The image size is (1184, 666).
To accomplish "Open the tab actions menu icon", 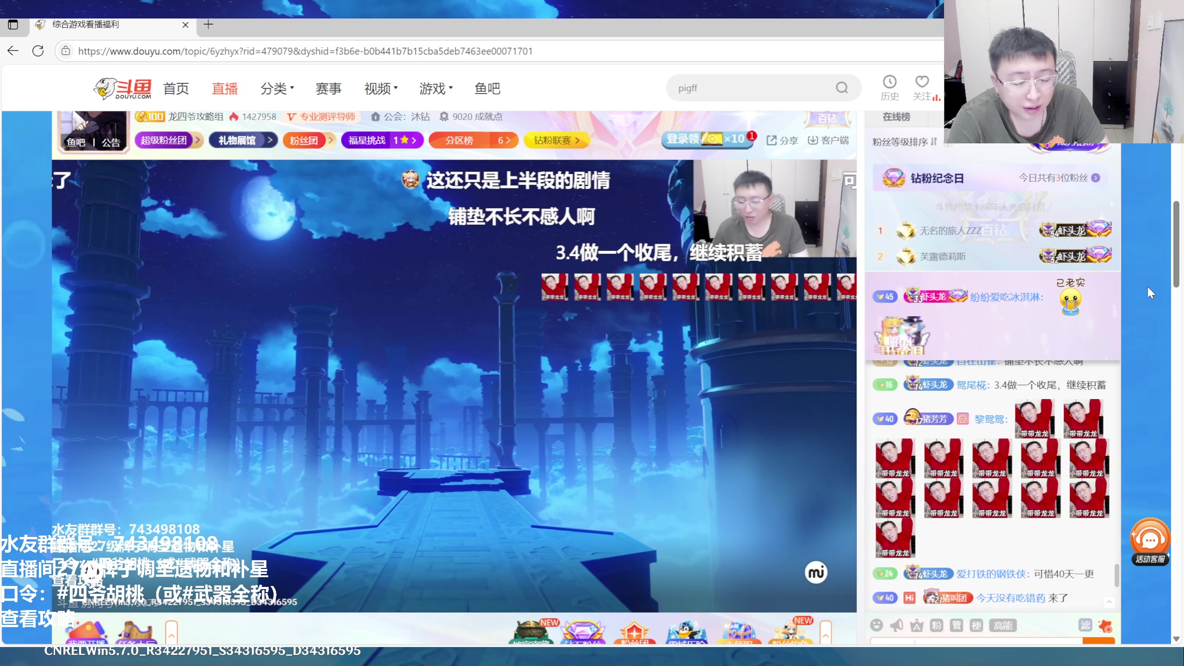I will point(13,25).
